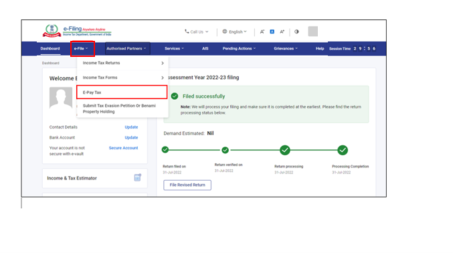This screenshot has height=253, width=453.
Task: Toggle high contrast mode icon
Action: [296, 31]
